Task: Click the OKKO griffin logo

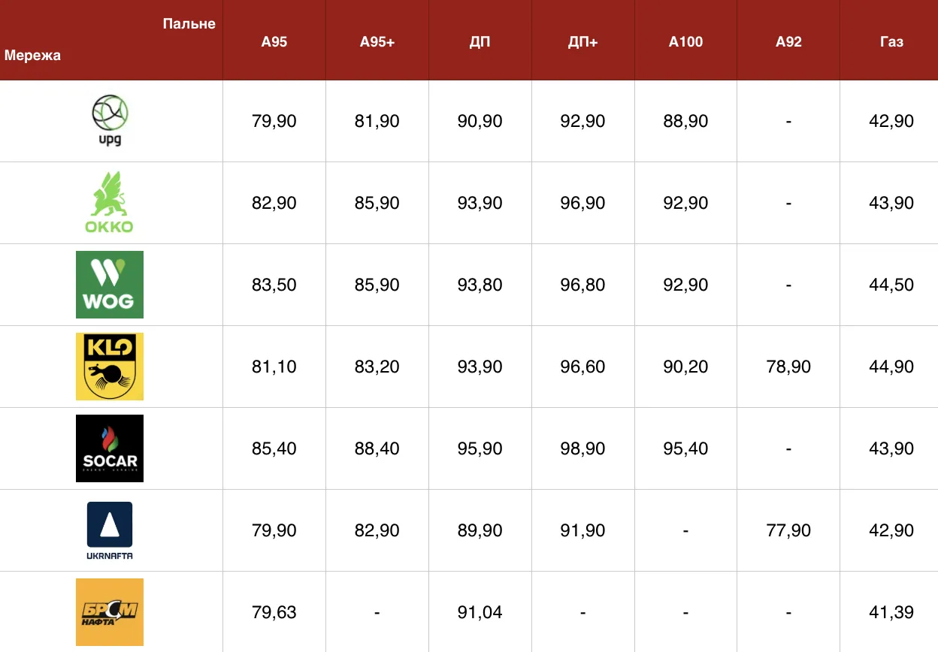Action: click(x=110, y=203)
